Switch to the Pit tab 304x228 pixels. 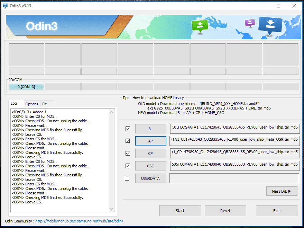(47, 104)
